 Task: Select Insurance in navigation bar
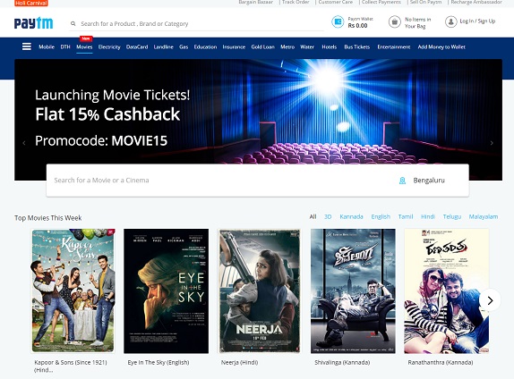click(x=234, y=46)
